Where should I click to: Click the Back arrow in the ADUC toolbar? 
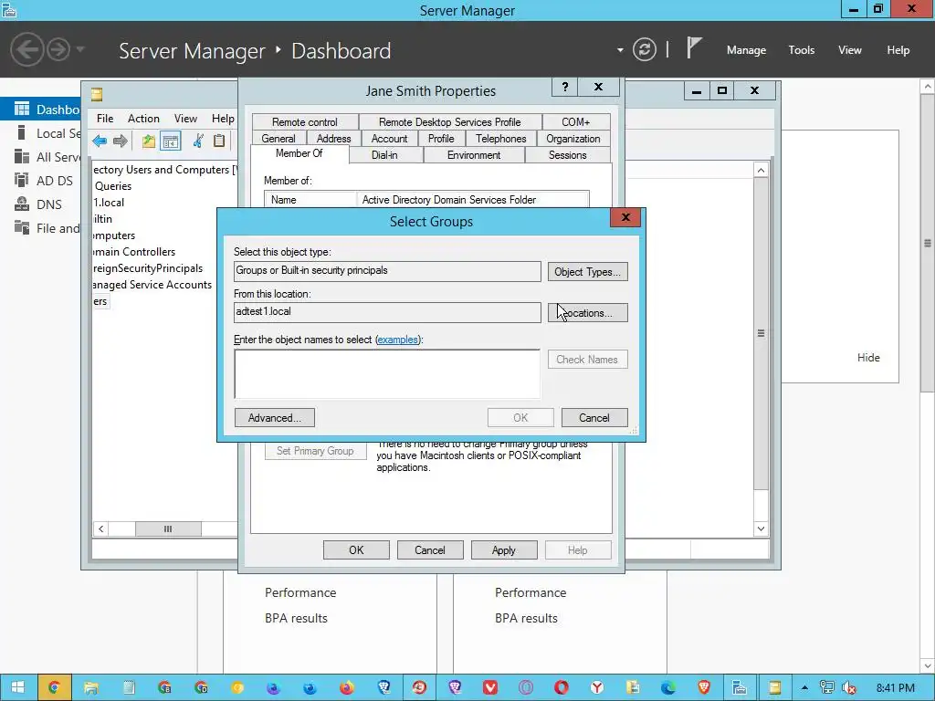click(x=100, y=141)
